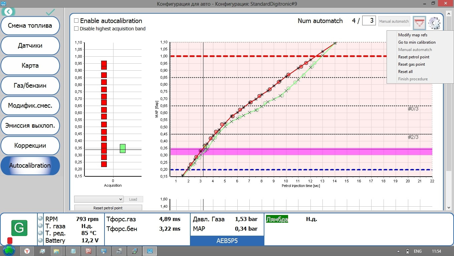Screen dimensions: 454x256
Task: Open the monitor chart app in taskbar
Action: (x=42, y=251)
